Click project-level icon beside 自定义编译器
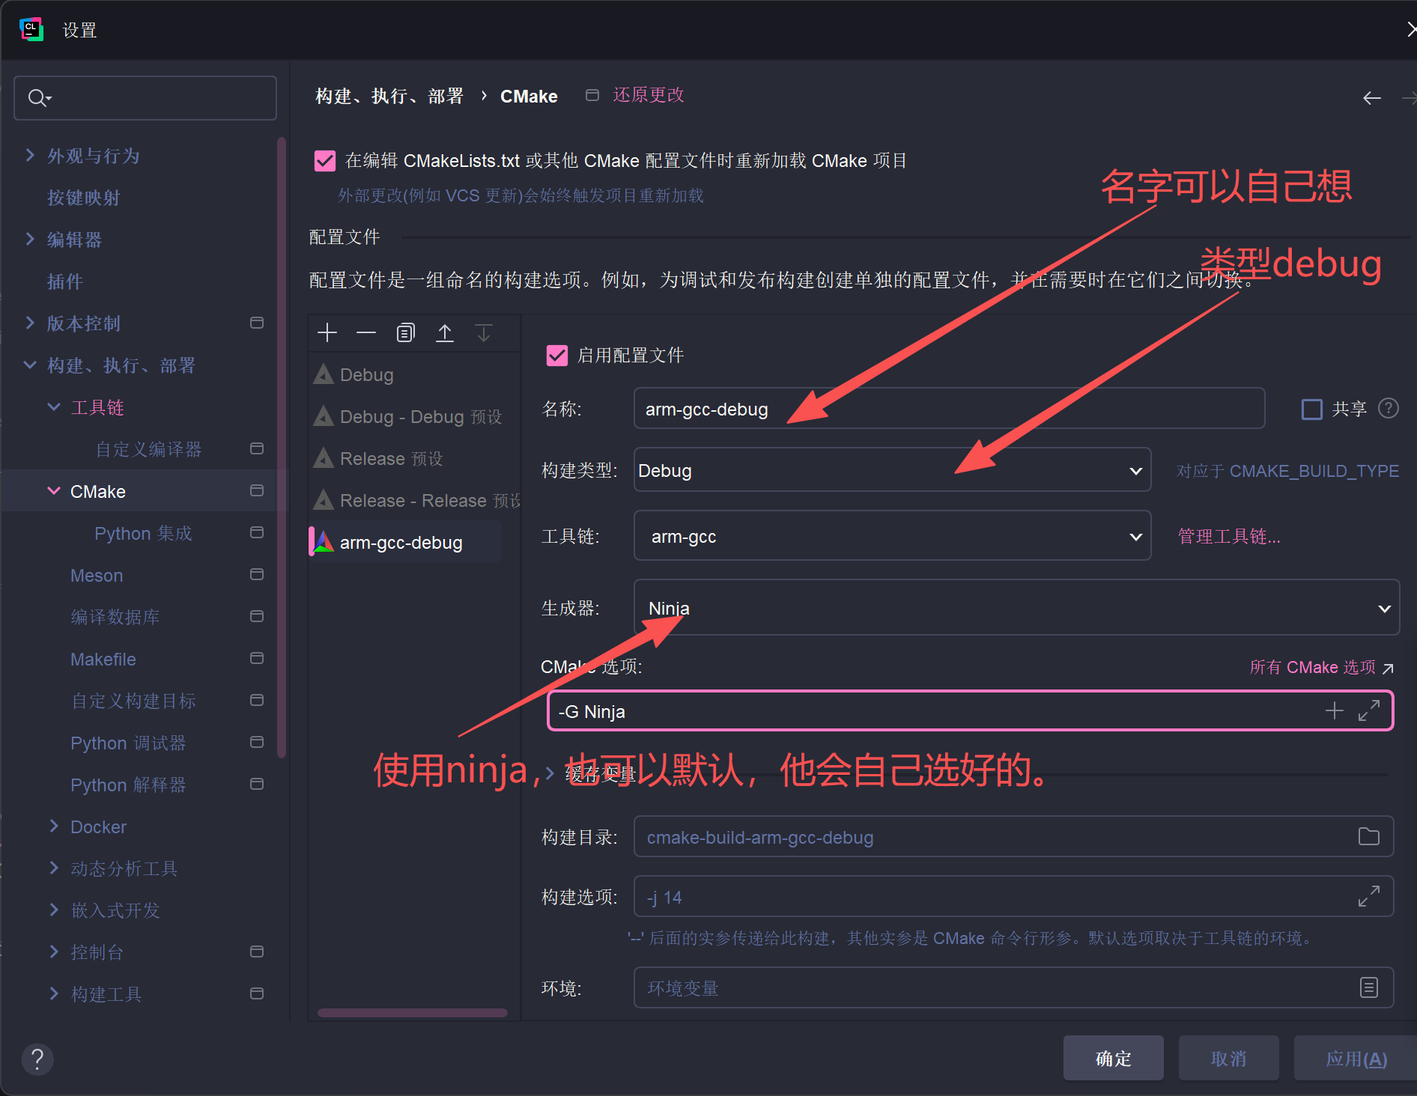This screenshot has height=1096, width=1417. pyautogui.click(x=257, y=448)
